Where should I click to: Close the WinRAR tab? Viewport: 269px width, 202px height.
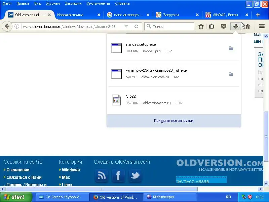[247, 15]
